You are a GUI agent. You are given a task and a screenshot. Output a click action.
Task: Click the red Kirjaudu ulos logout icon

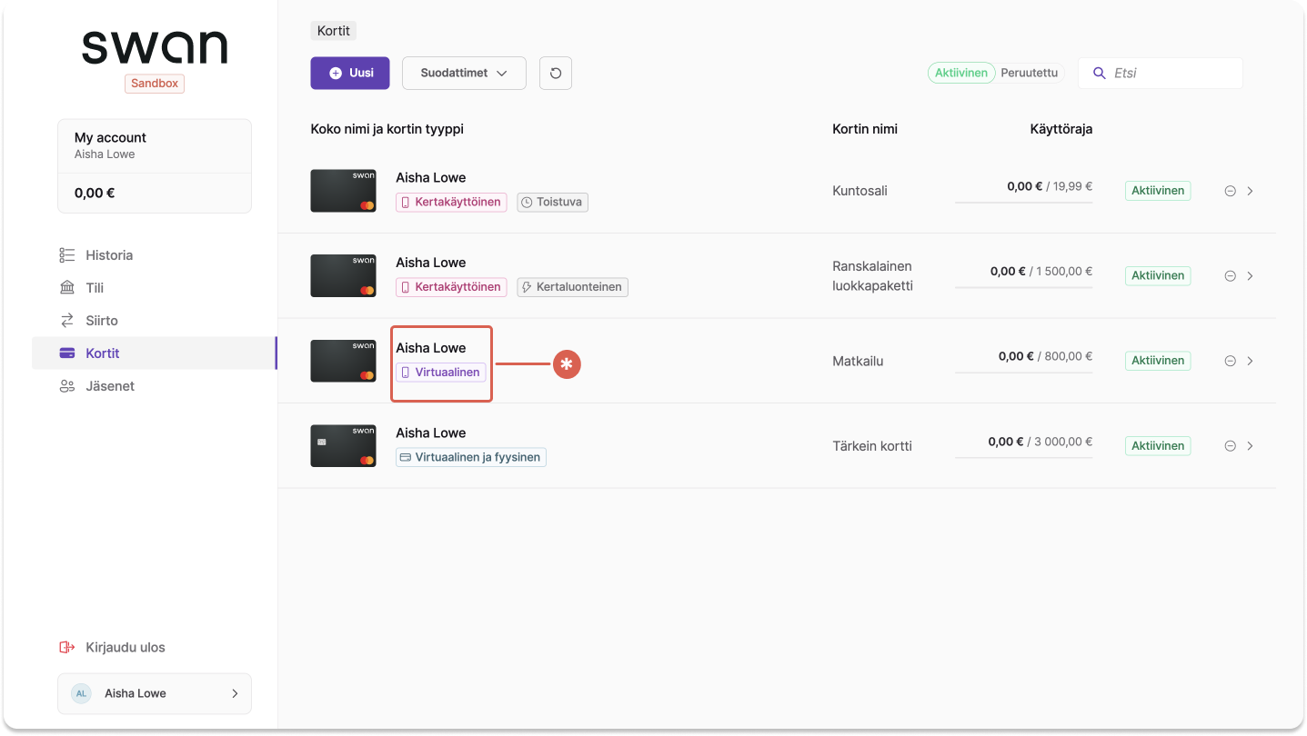66,648
